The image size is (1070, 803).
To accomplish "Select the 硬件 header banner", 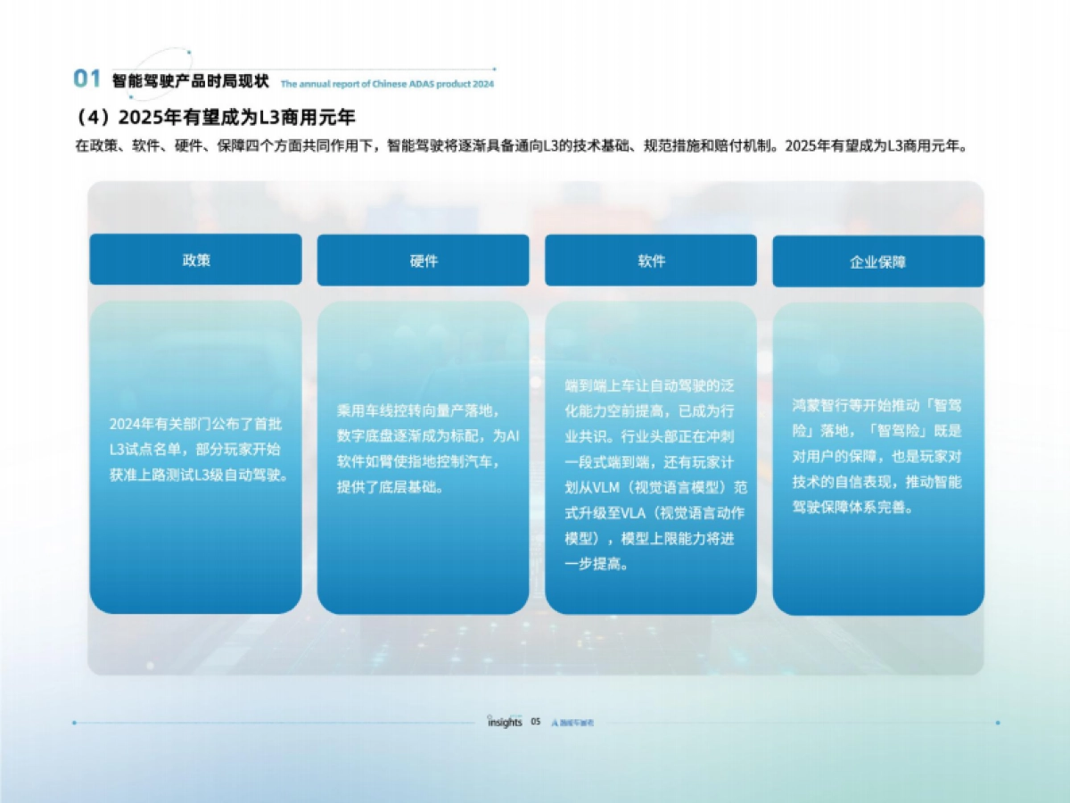I will [424, 261].
